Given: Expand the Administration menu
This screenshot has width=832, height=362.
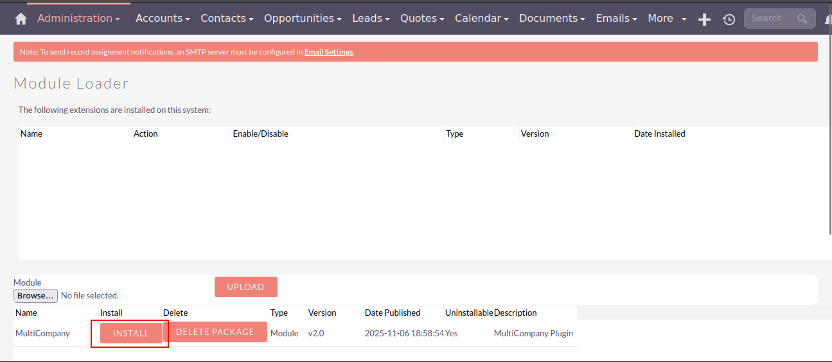Looking at the screenshot, I should (x=78, y=18).
